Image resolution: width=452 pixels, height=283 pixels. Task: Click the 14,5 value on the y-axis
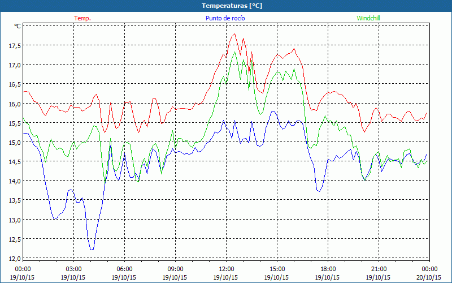15,162
